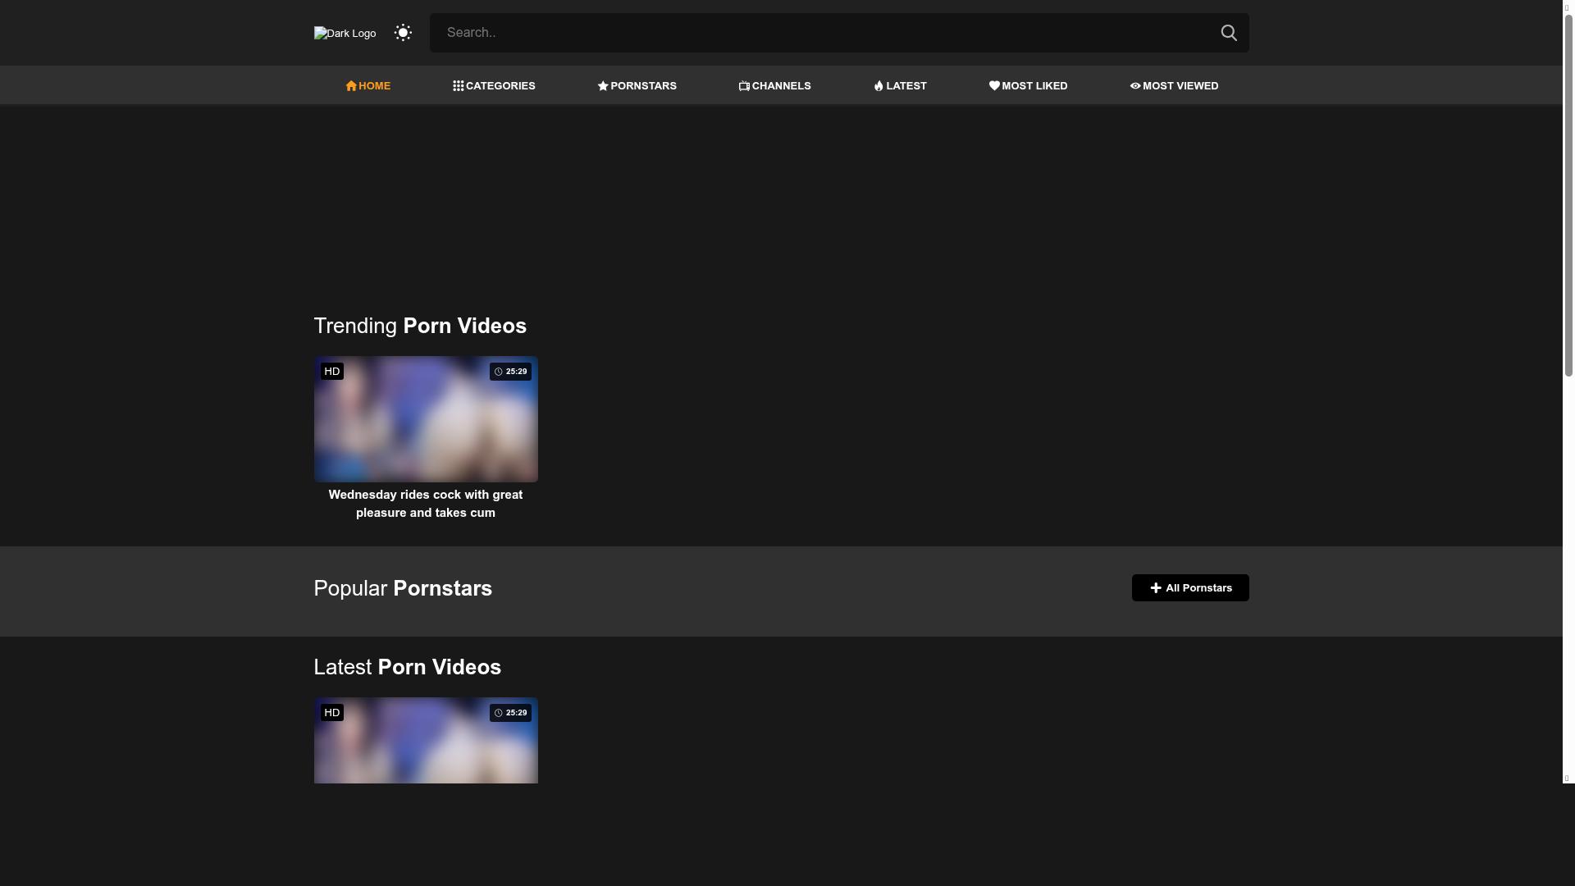This screenshot has width=1575, height=886.
Task: Click the eye icon beside MOST VIEWED
Action: click(x=1135, y=86)
